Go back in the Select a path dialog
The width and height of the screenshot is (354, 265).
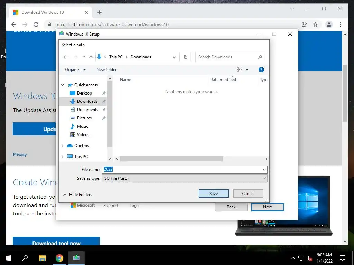pyautogui.click(x=65, y=57)
